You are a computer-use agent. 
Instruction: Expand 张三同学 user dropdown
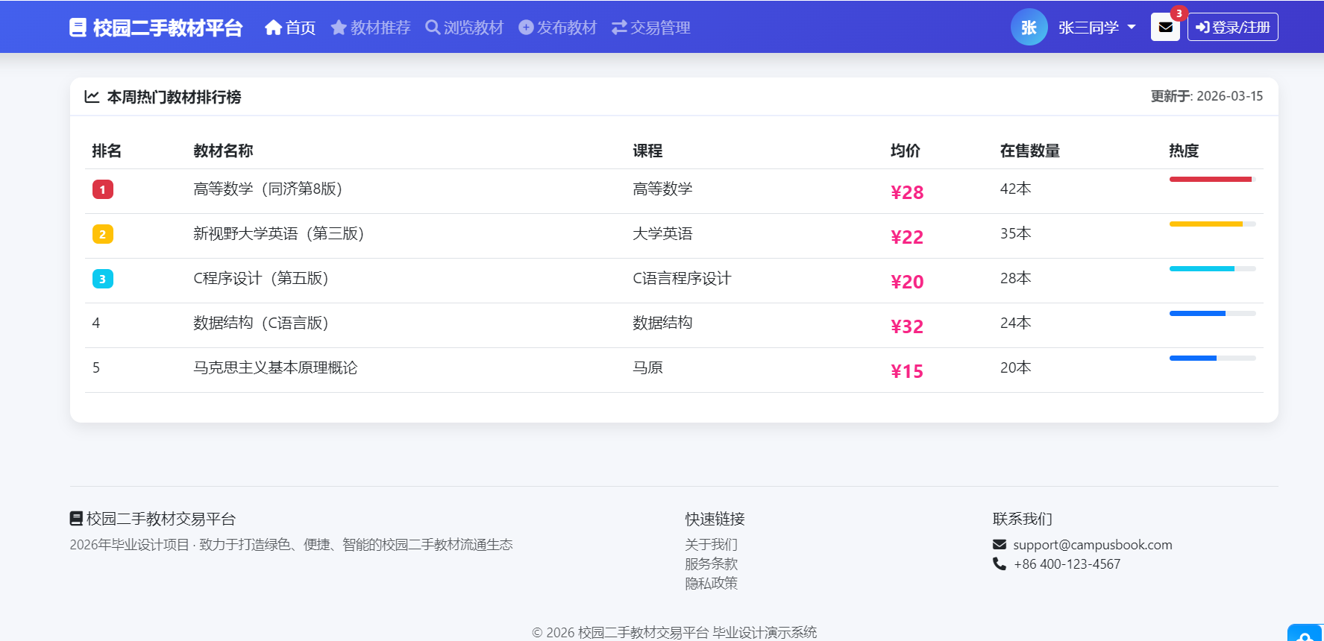point(1097,28)
